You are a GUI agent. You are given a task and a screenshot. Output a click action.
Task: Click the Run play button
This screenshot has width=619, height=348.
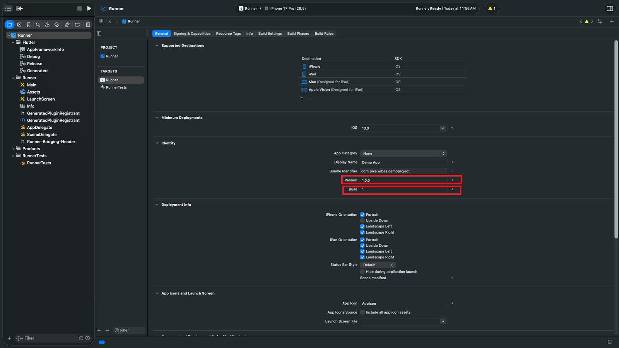click(x=89, y=8)
